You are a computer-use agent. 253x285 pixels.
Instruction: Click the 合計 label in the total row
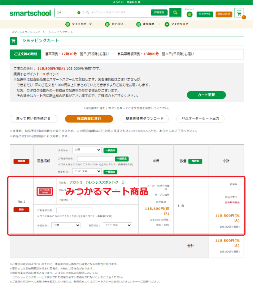(x=191, y=246)
